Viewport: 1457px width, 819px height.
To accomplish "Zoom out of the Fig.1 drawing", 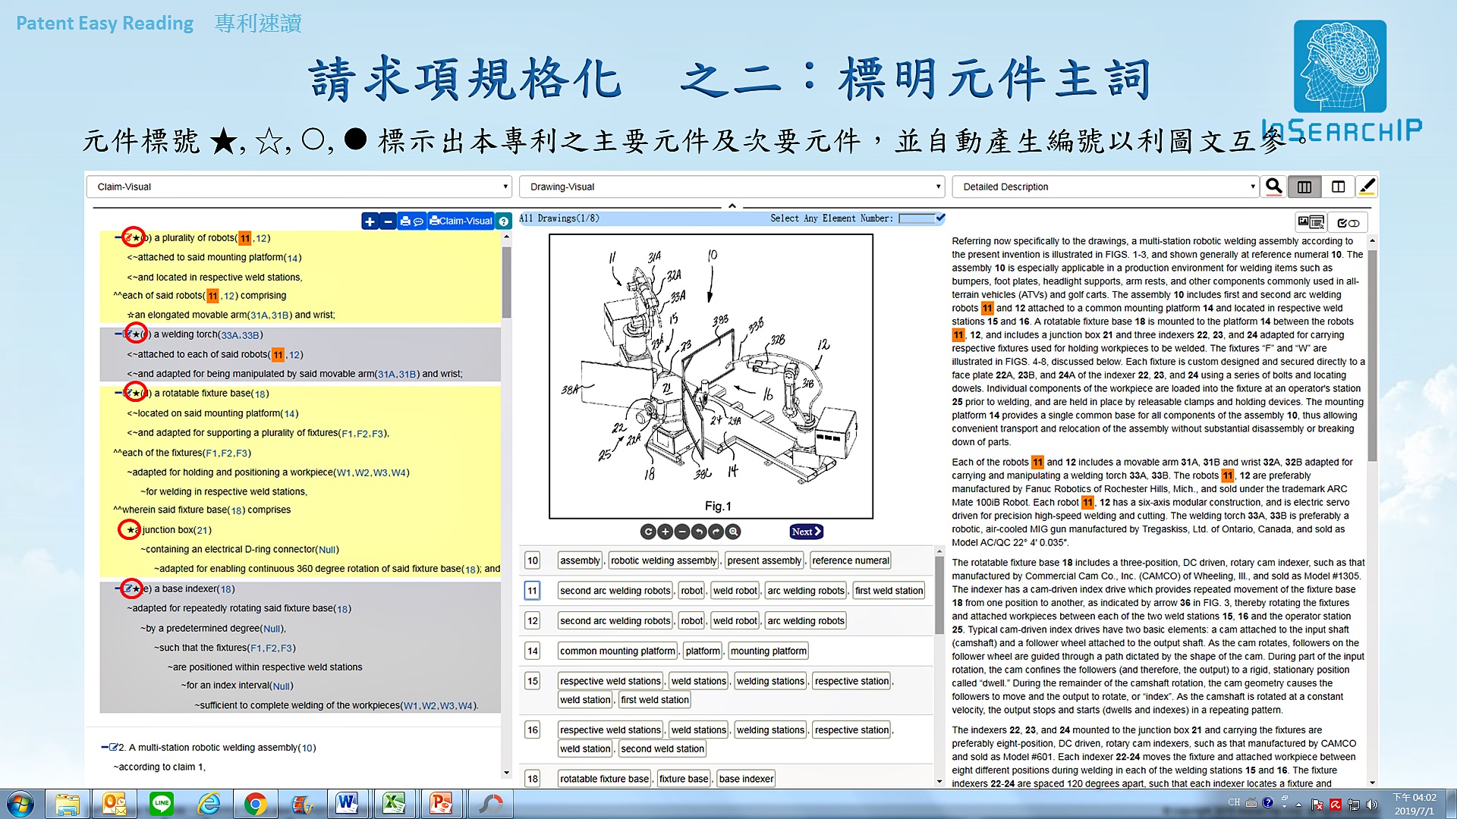I will click(x=681, y=532).
